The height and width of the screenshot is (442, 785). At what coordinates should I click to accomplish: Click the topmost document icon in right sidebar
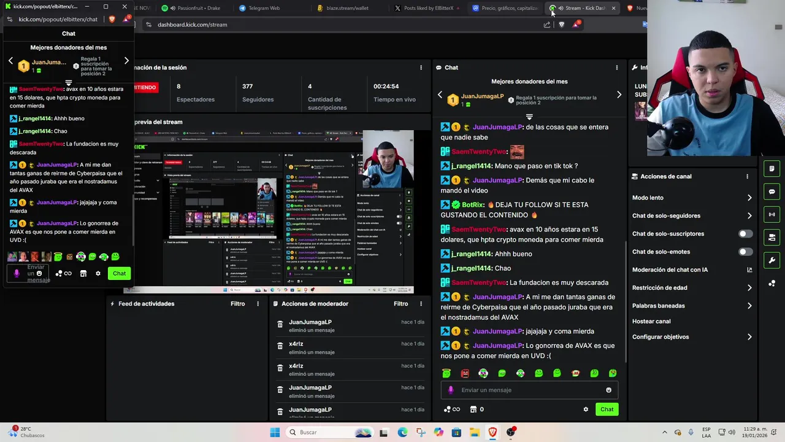tap(772, 169)
